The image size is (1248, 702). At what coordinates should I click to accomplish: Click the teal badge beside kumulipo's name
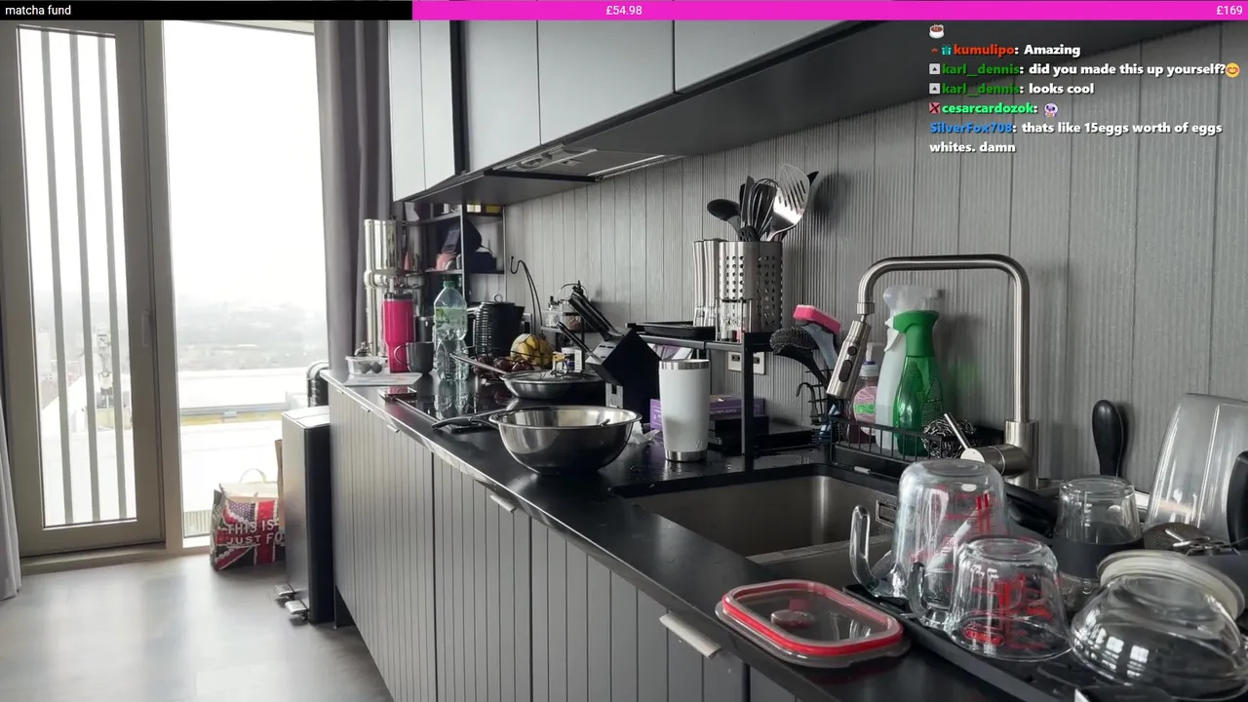point(946,50)
